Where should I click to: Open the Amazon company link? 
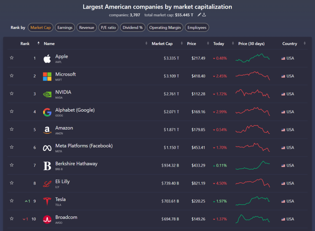(64, 128)
